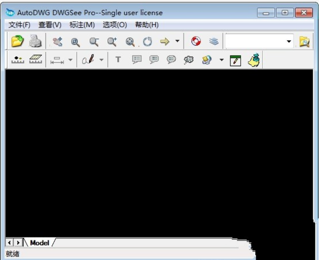319x260 pixels.
Task: Open the Layers stack icon
Action: click(x=214, y=41)
